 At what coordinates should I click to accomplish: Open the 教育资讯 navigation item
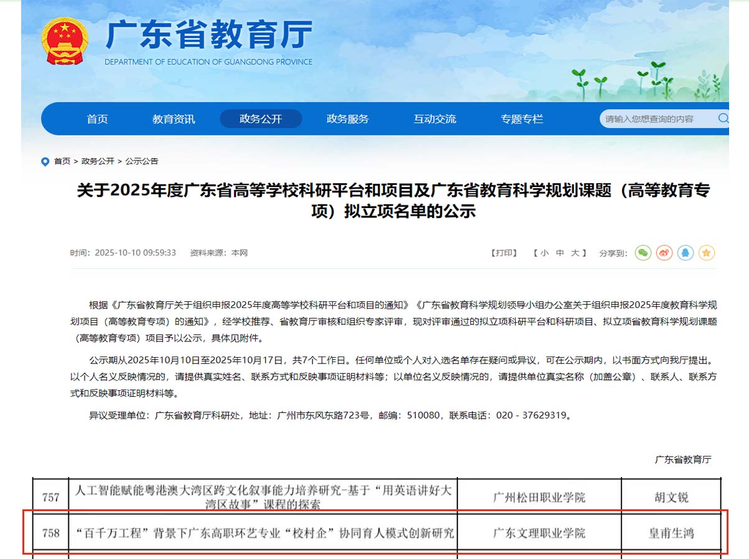(x=174, y=119)
